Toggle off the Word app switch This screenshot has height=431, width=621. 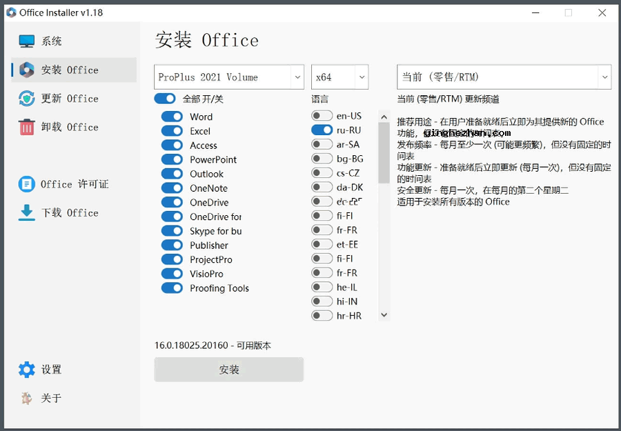pyautogui.click(x=172, y=117)
